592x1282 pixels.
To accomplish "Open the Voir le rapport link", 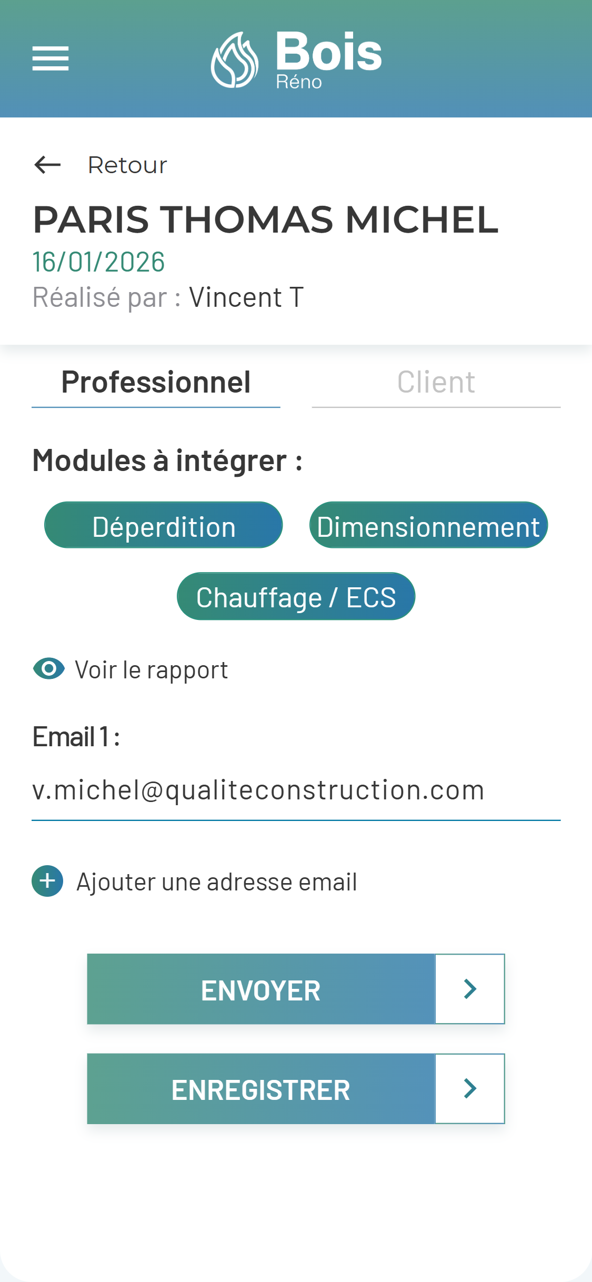I will 152,670.
